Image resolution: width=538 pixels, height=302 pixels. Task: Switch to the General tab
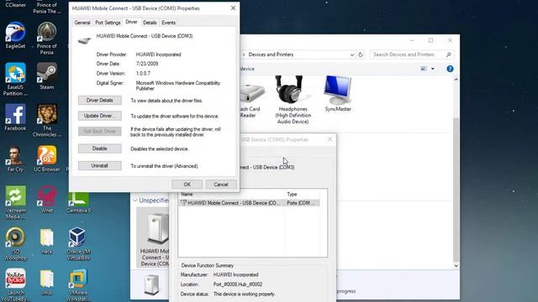point(82,23)
